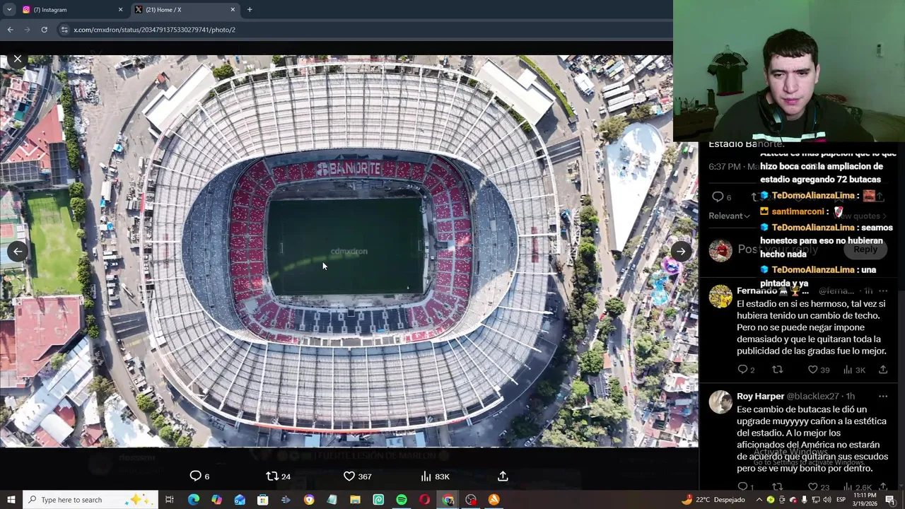The height and width of the screenshot is (509, 905).
Task: Open Fernando's reply more options menu
Action: click(x=882, y=291)
